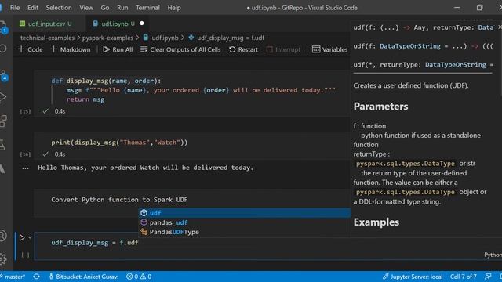Restart the notebook kernel
This screenshot has width=502, height=282.
[244, 49]
